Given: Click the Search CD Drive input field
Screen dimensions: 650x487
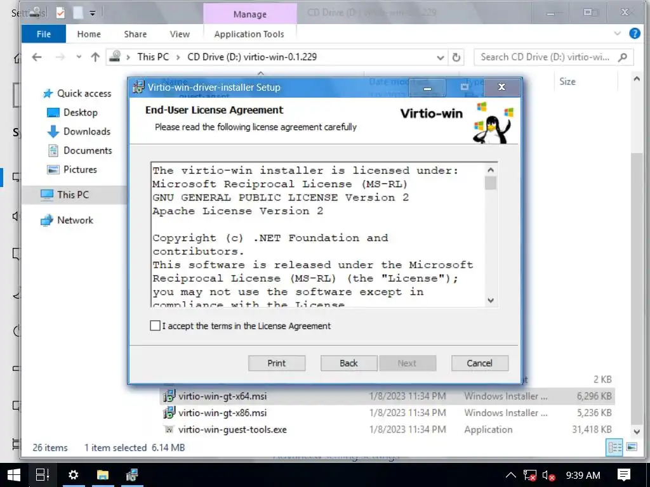Looking at the screenshot, I should 545,57.
